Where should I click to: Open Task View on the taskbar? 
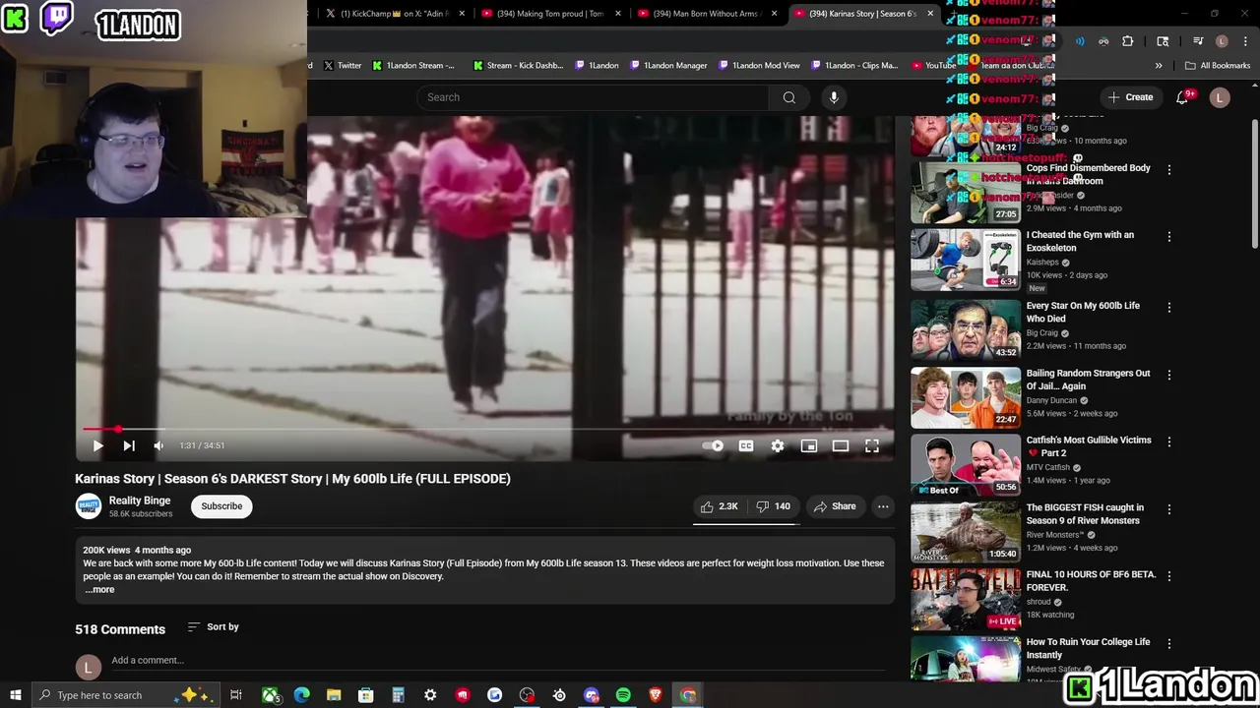click(x=236, y=695)
